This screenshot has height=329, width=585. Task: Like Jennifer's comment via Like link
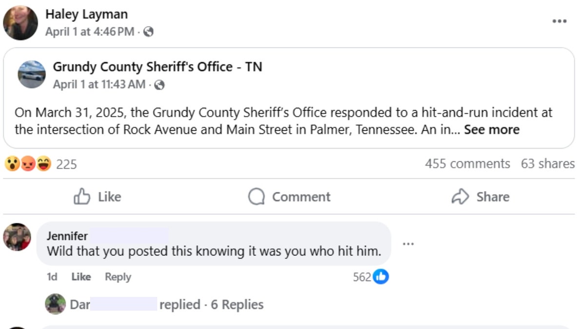(81, 277)
